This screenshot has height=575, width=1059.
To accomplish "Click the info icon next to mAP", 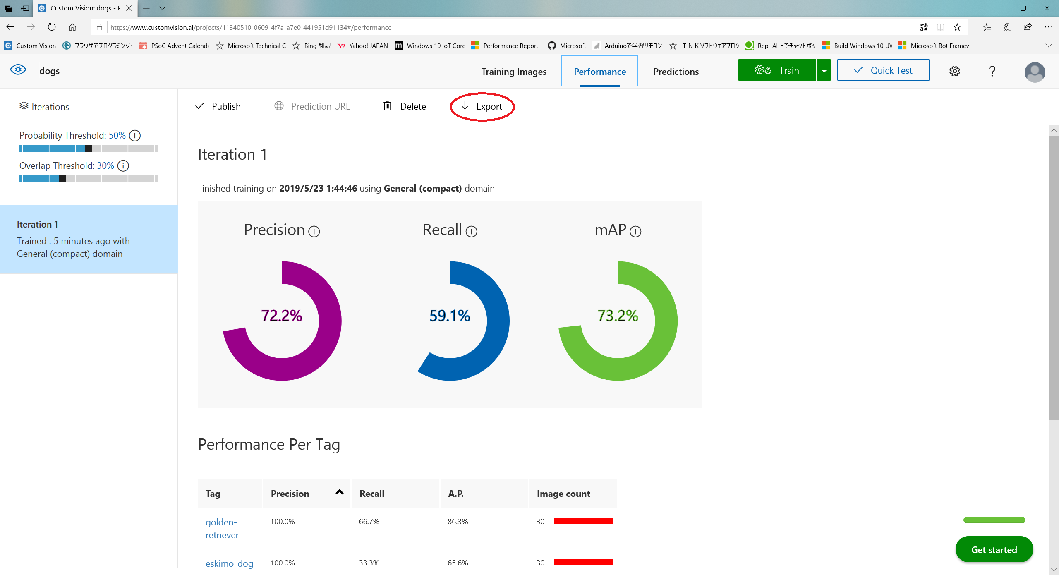I will coord(635,232).
